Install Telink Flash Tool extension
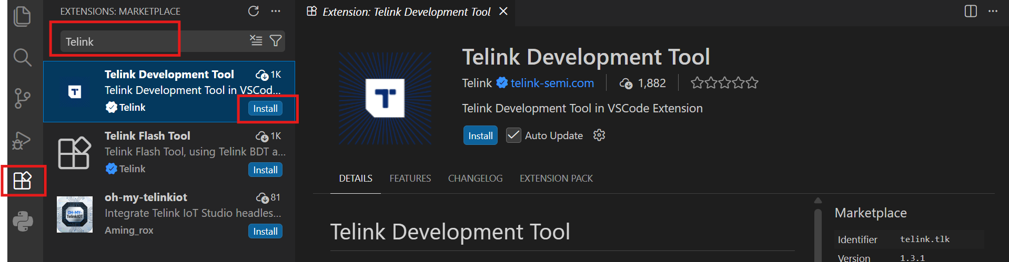 click(x=265, y=170)
